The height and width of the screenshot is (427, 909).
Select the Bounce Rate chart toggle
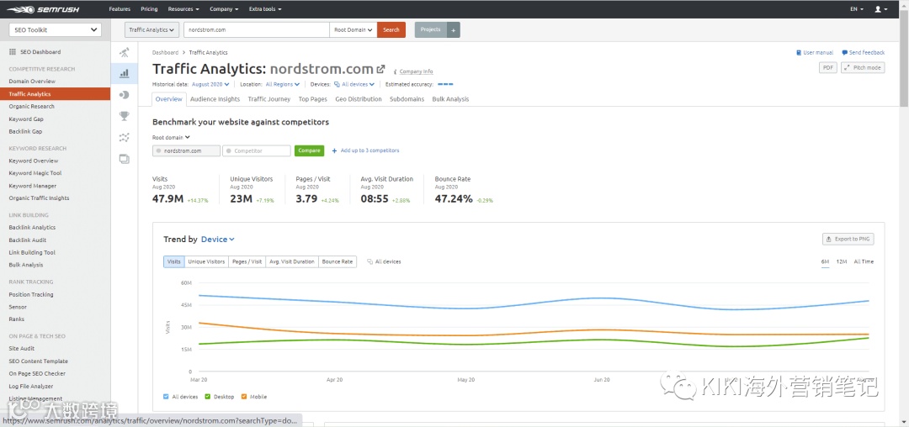click(x=338, y=261)
